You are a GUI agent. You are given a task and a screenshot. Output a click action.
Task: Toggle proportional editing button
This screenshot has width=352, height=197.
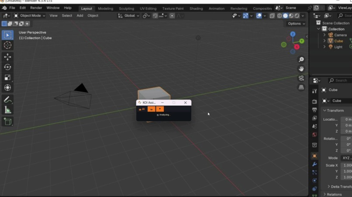pos(172,16)
